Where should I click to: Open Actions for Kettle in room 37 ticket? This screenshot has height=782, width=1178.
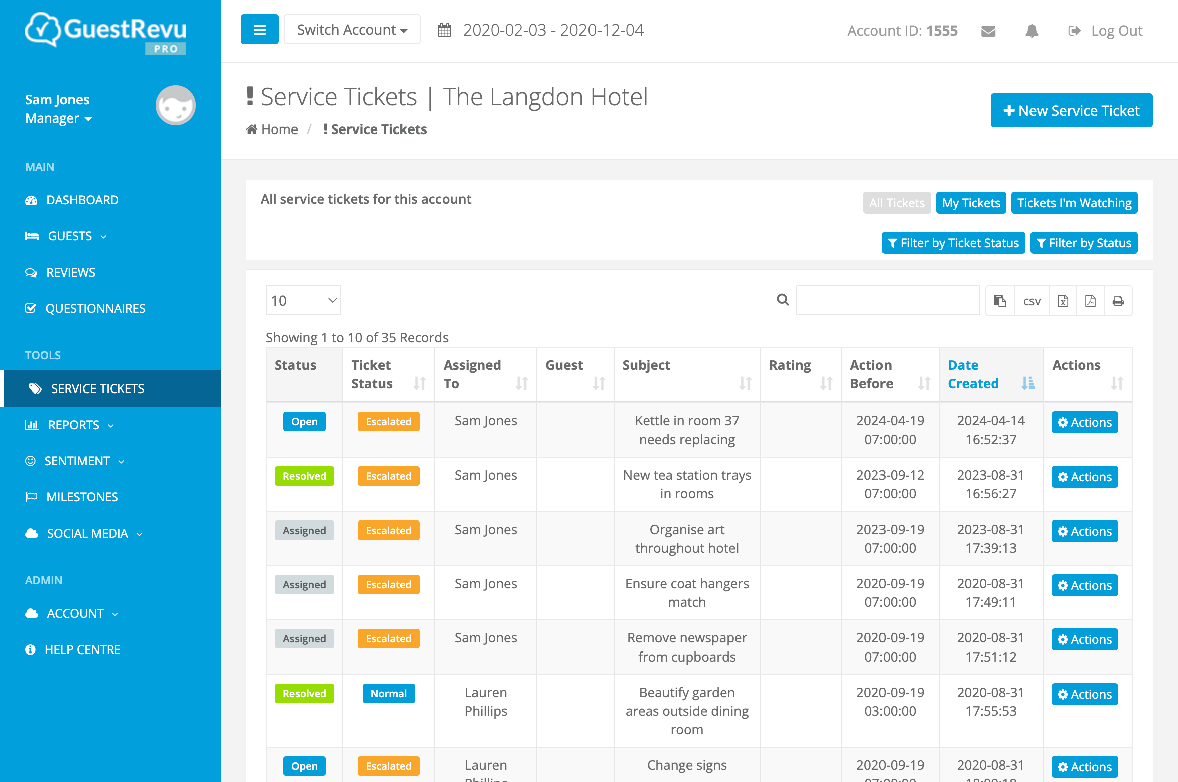(x=1084, y=423)
